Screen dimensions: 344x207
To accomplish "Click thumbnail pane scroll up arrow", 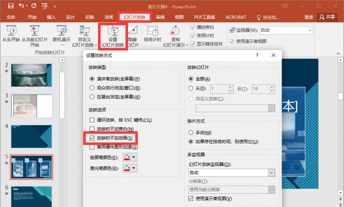I will 62,60.
